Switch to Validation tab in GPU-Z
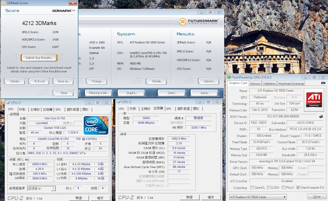Screen dimensions: 328x201 (x=269, y=84)
